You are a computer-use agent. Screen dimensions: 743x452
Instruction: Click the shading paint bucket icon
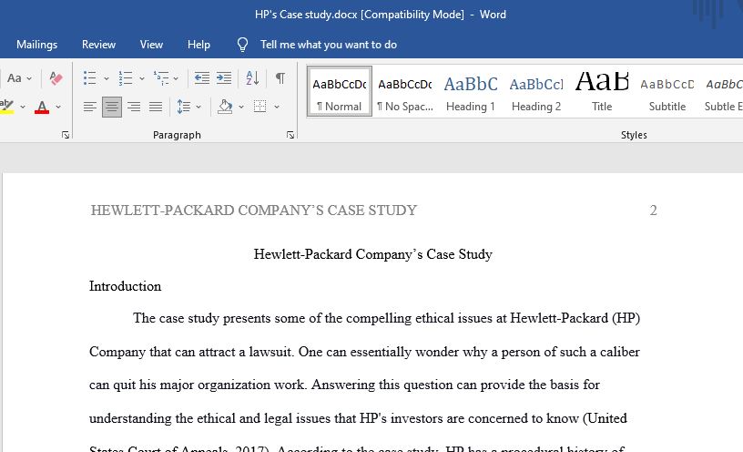tap(225, 107)
